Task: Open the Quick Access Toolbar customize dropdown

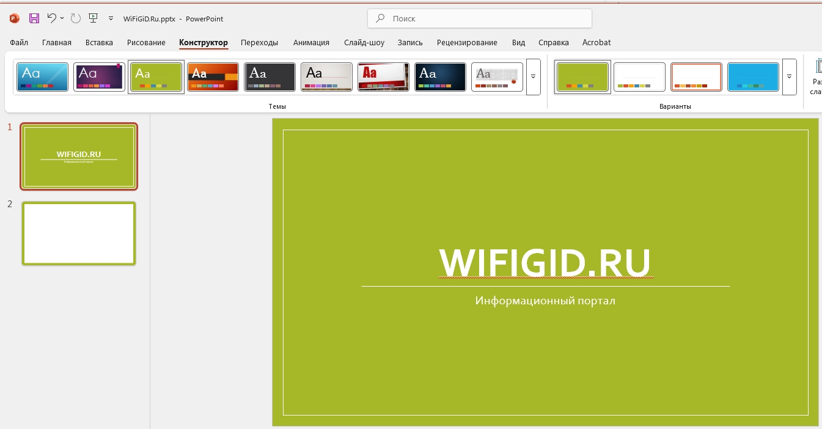Action: [x=111, y=18]
